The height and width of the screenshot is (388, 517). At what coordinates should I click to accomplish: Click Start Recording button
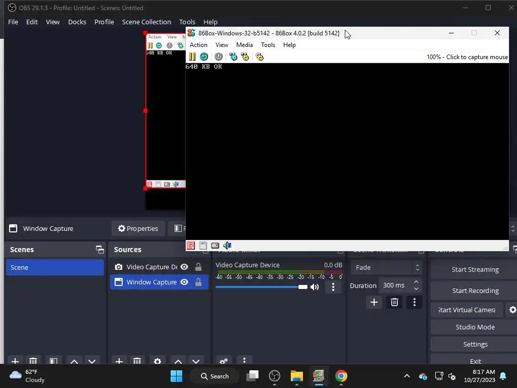tap(475, 290)
